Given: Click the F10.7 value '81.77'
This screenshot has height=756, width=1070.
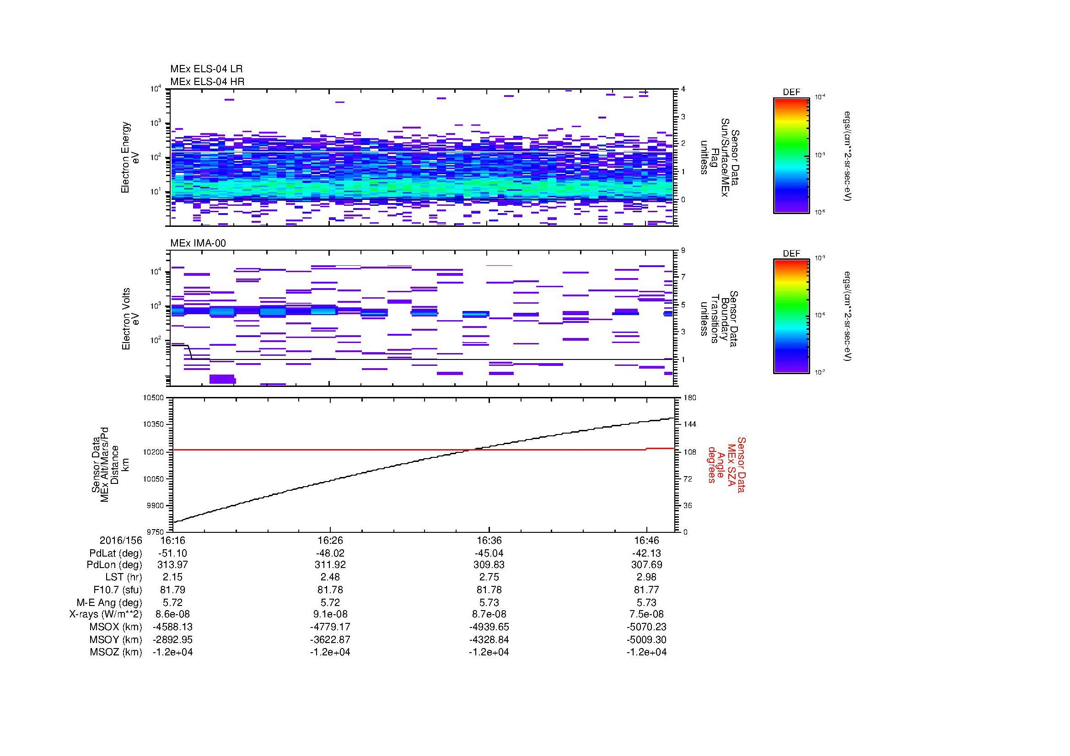Looking at the screenshot, I should click(x=646, y=590).
